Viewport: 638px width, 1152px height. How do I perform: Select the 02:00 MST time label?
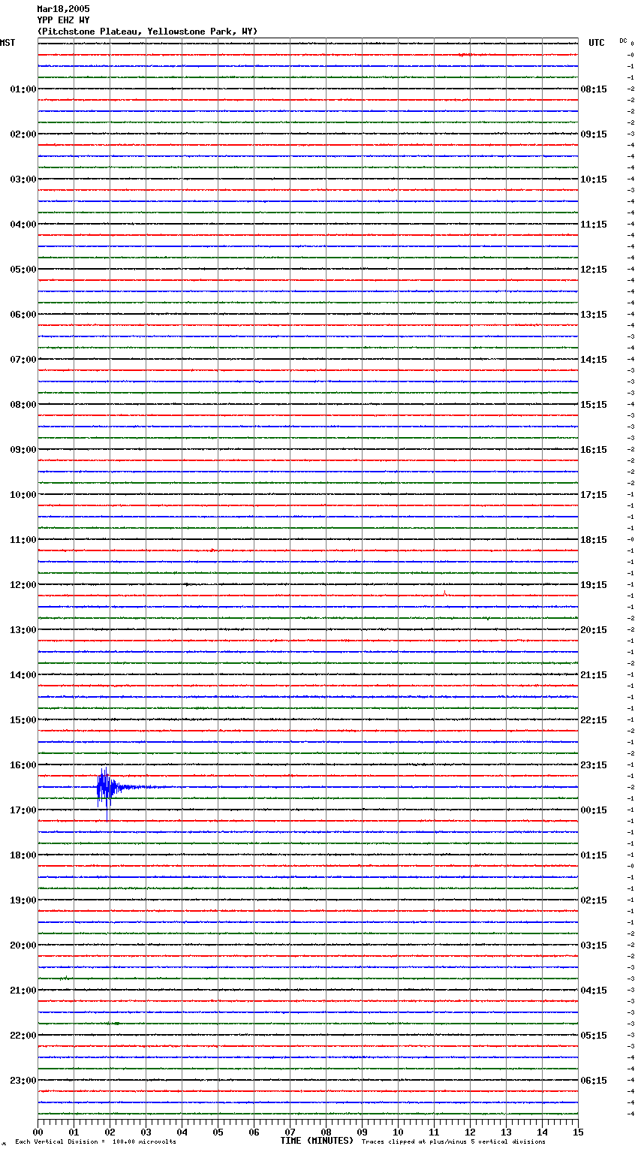pos(23,134)
